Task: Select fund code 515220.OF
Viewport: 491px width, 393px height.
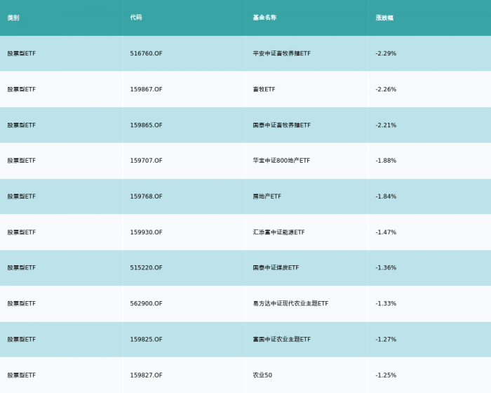Action: tap(146, 267)
